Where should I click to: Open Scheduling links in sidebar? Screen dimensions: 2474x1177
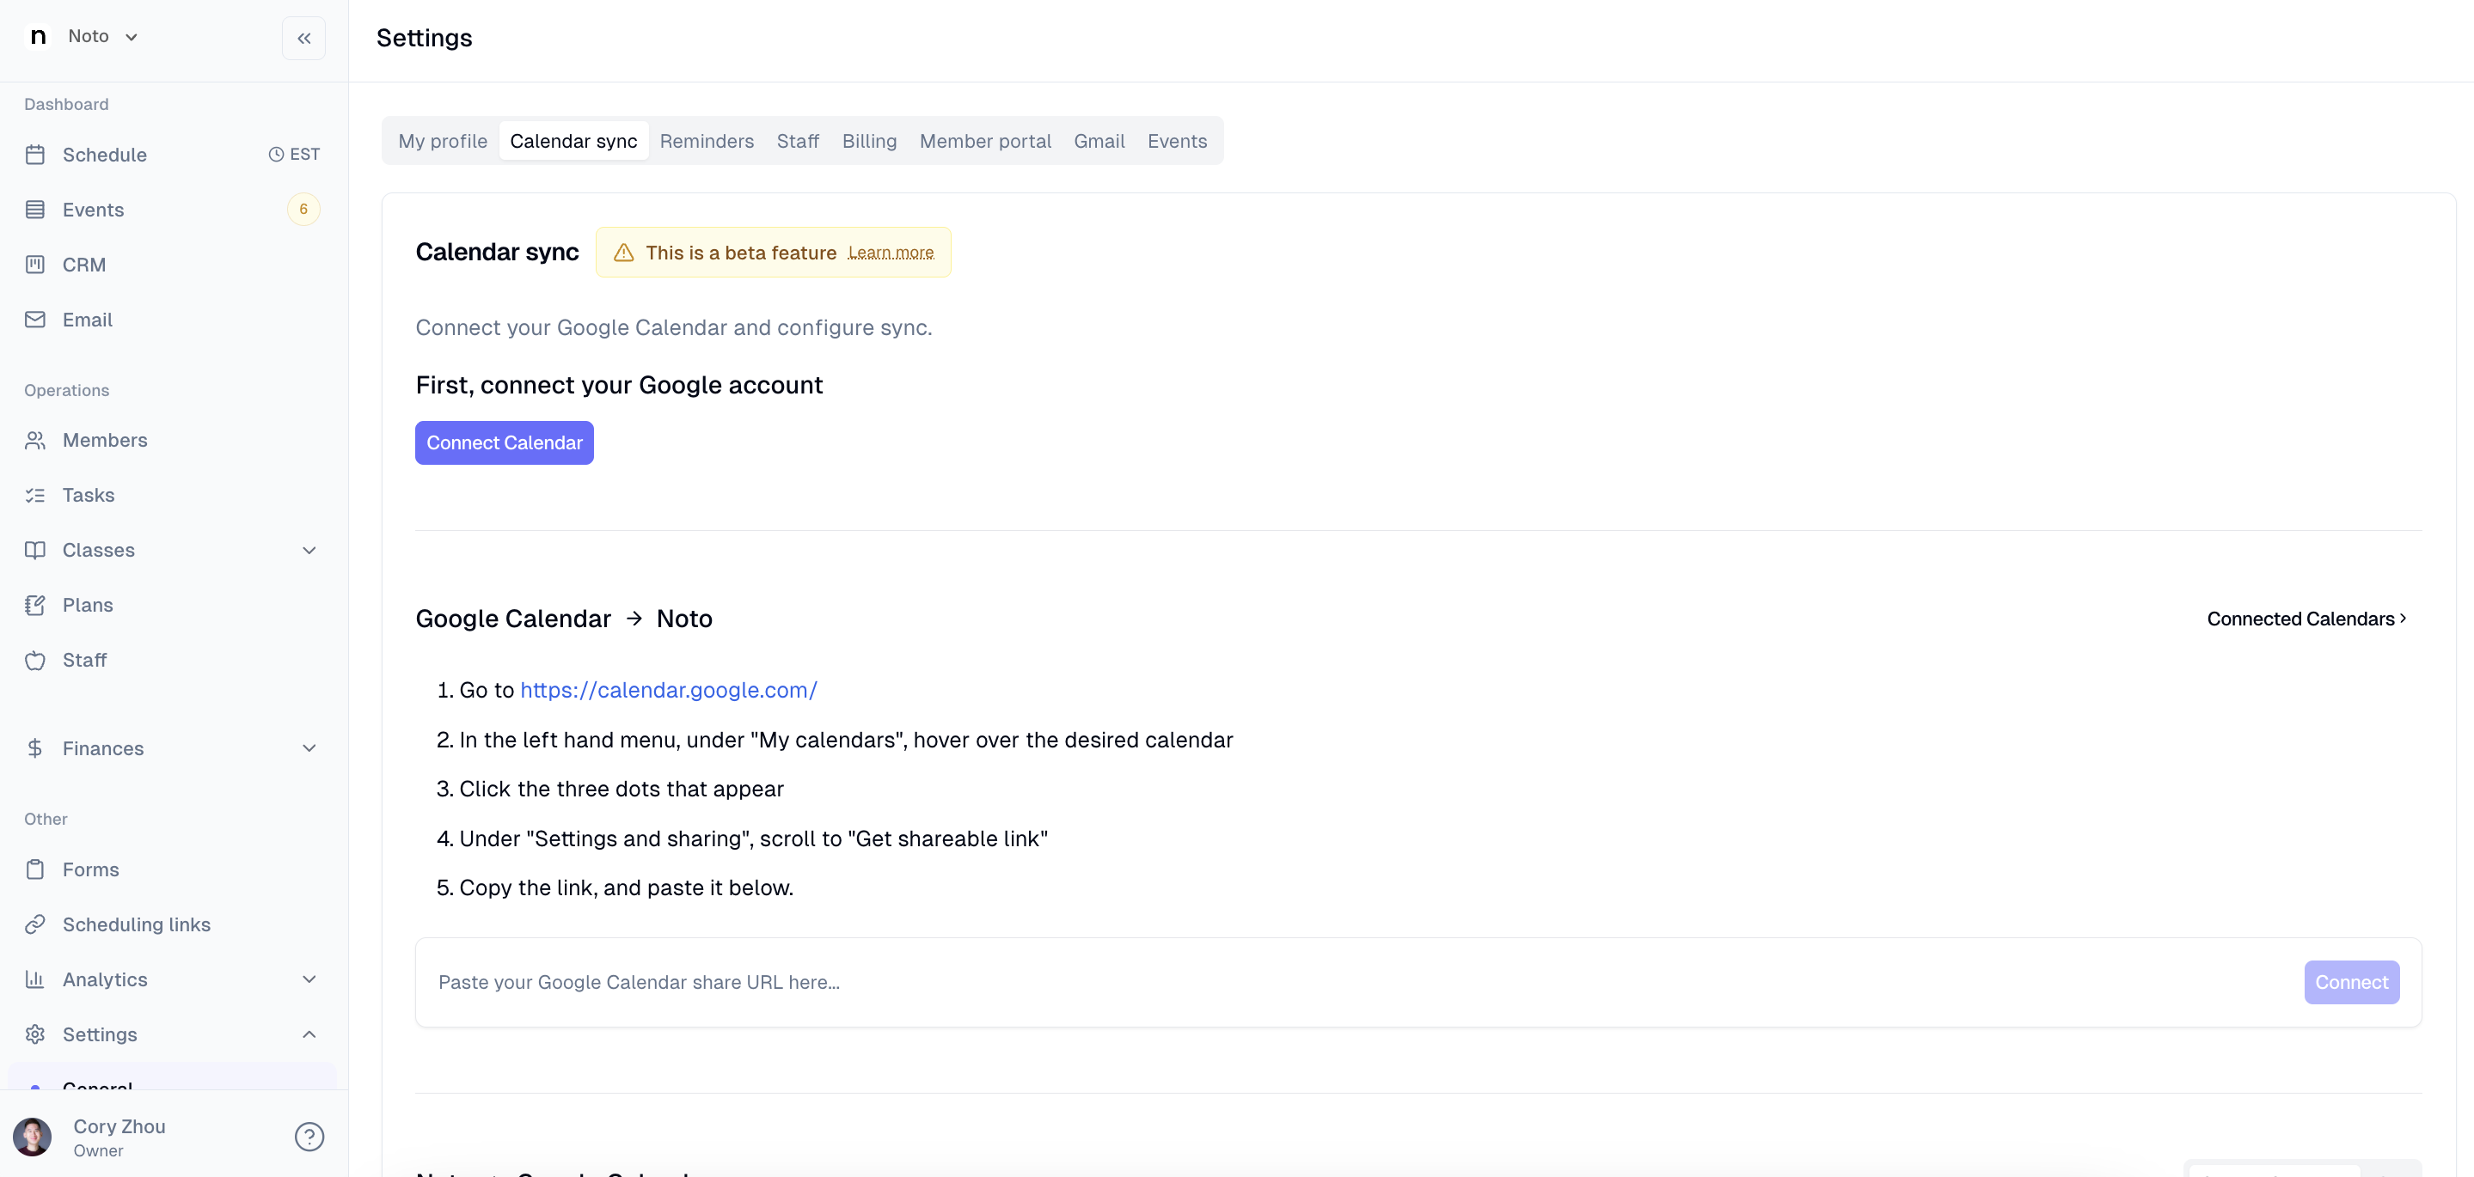coord(137,924)
